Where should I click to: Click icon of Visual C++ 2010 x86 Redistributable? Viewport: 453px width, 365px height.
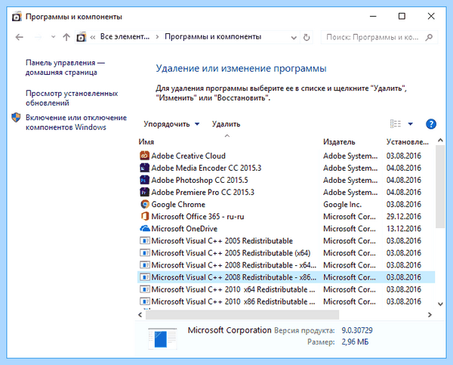144,302
